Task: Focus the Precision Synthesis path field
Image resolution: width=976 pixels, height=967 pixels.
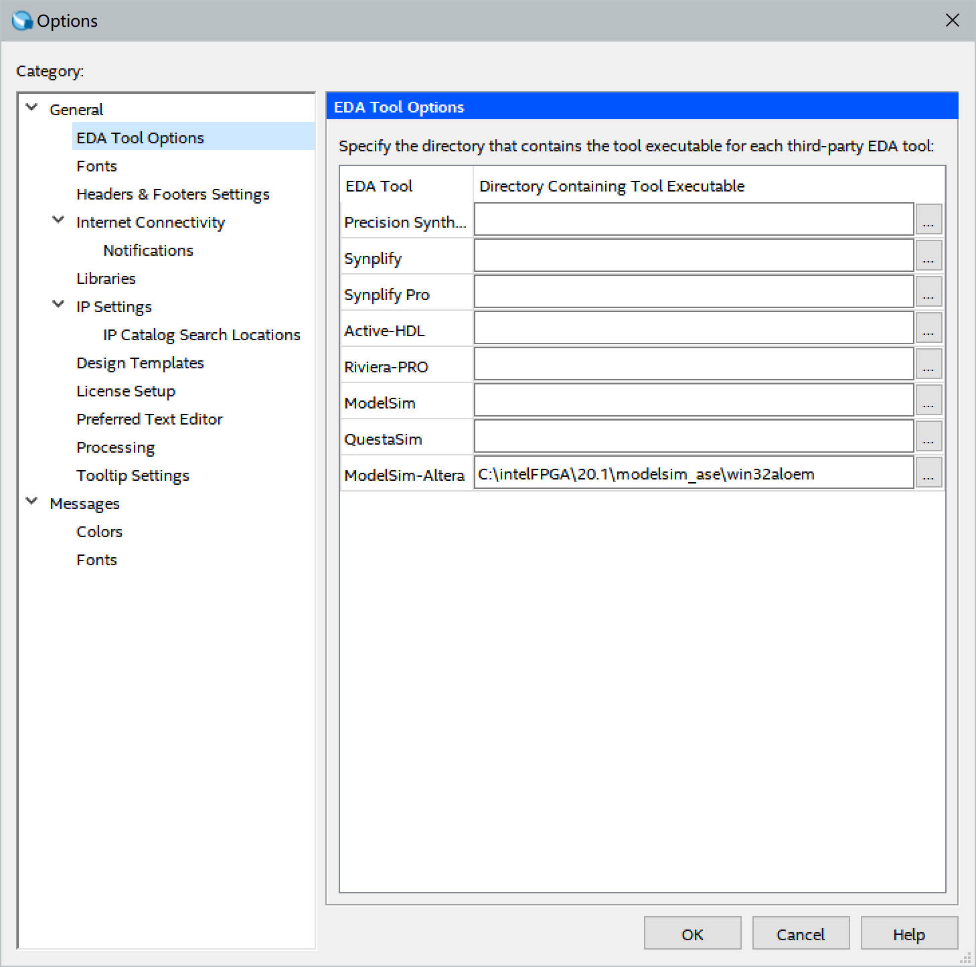Action: pos(694,220)
